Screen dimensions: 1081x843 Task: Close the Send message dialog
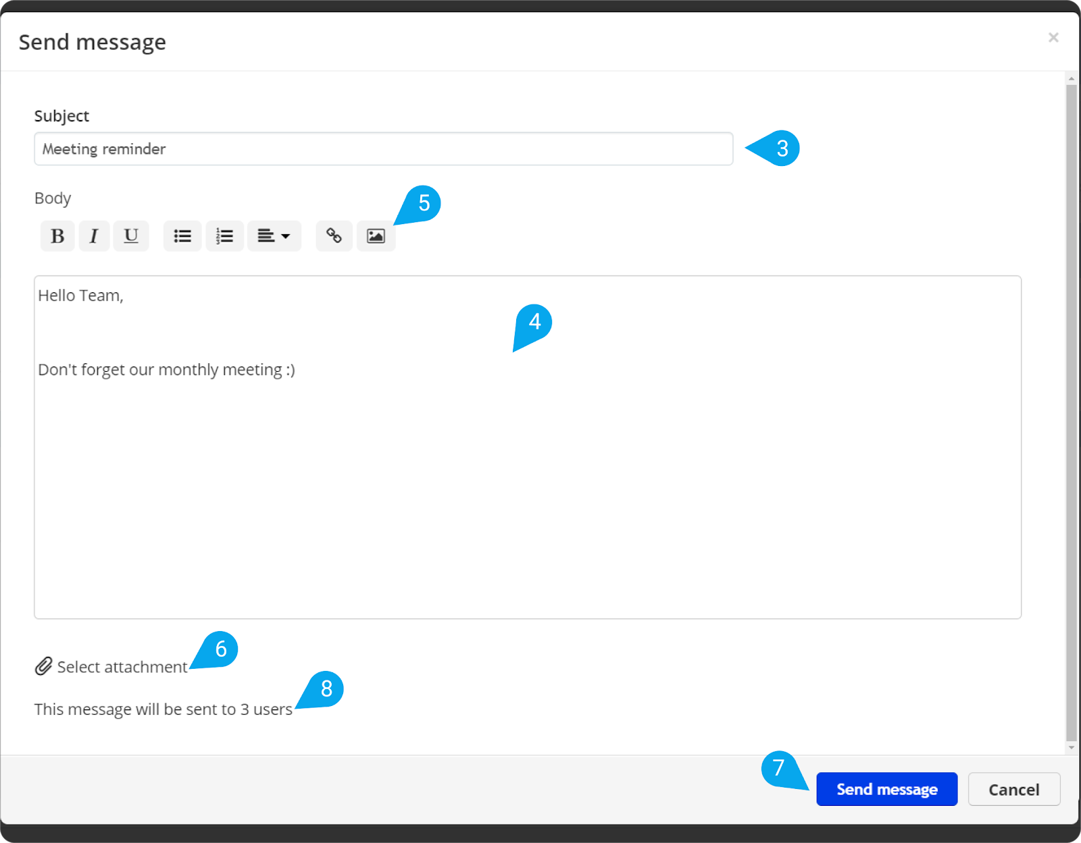[1053, 37]
